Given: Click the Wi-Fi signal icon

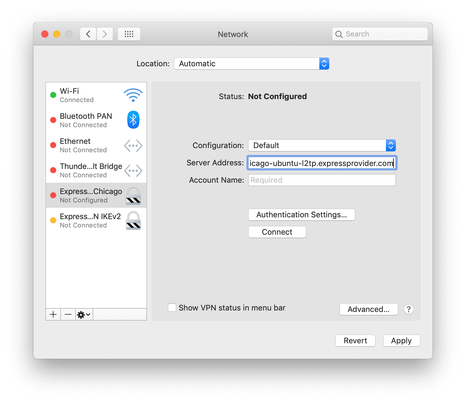Looking at the screenshot, I should [133, 95].
